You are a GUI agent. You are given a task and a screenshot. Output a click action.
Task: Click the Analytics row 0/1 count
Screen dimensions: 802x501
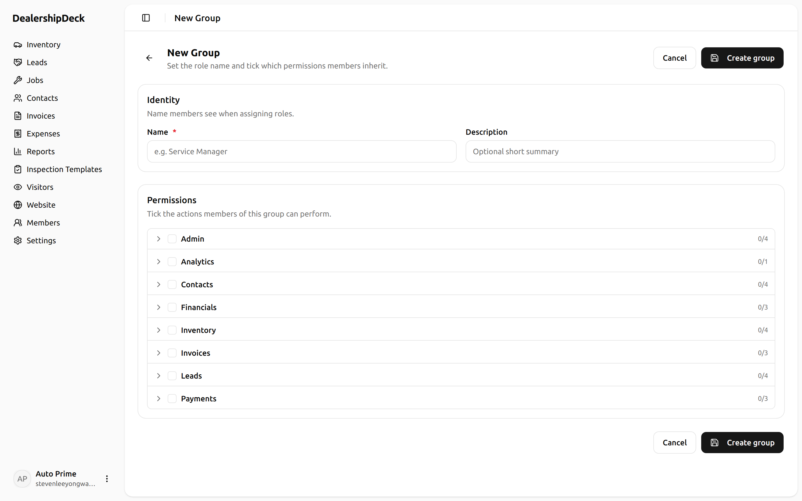(762, 262)
